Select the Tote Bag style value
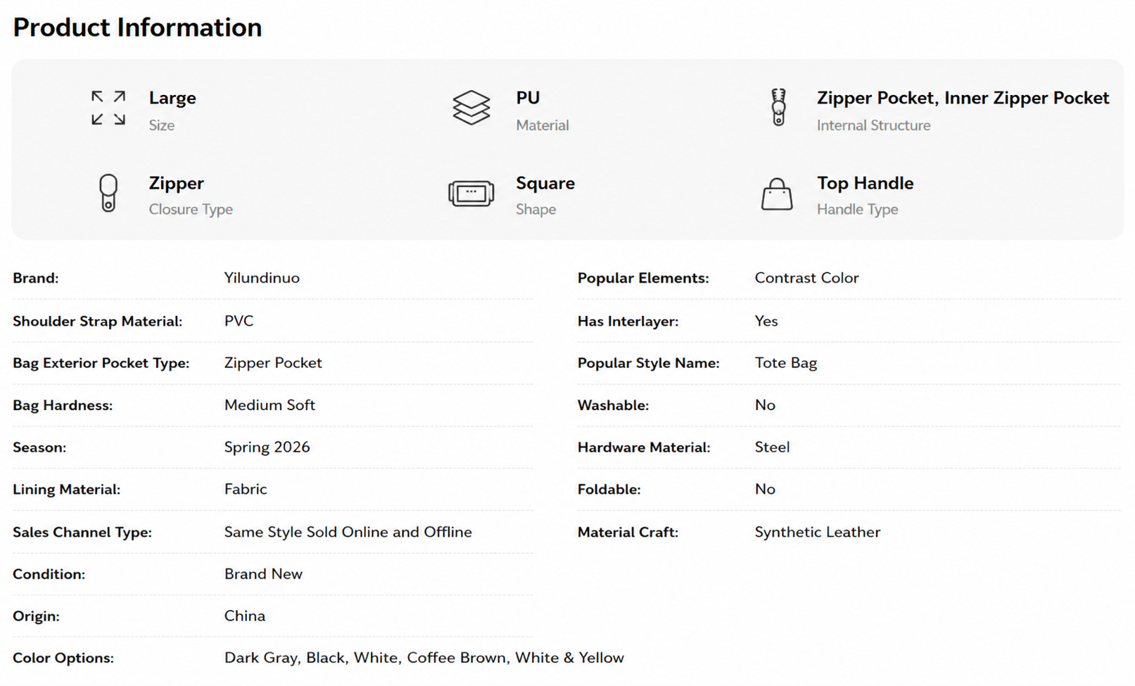Image resolution: width=1135 pixels, height=686 pixels. (786, 363)
